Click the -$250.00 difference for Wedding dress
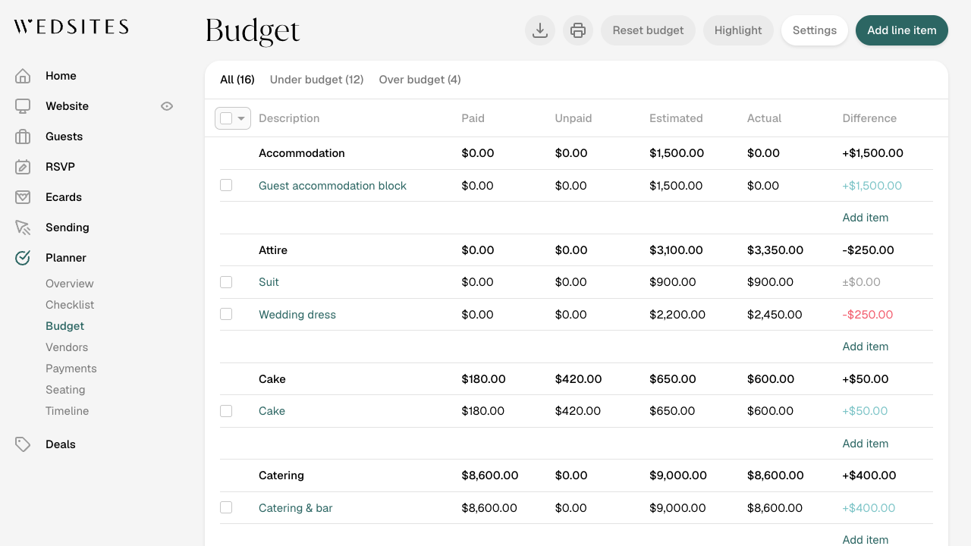971x546 pixels. pyautogui.click(x=868, y=315)
